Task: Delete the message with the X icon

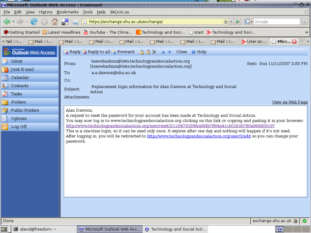Action: (x=155, y=51)
